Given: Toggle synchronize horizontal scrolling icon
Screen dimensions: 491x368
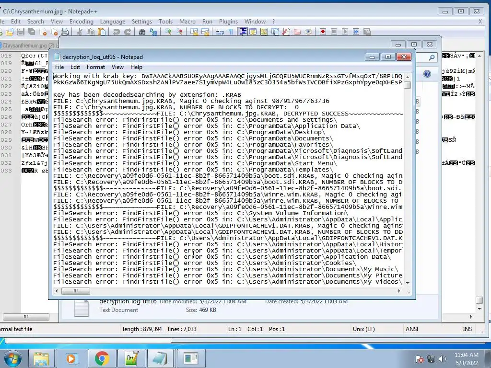Looking at the screenshot, I should tap(205, 32).
